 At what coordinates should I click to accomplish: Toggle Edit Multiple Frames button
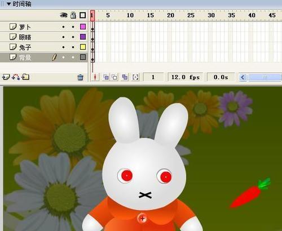pos(125,77)
